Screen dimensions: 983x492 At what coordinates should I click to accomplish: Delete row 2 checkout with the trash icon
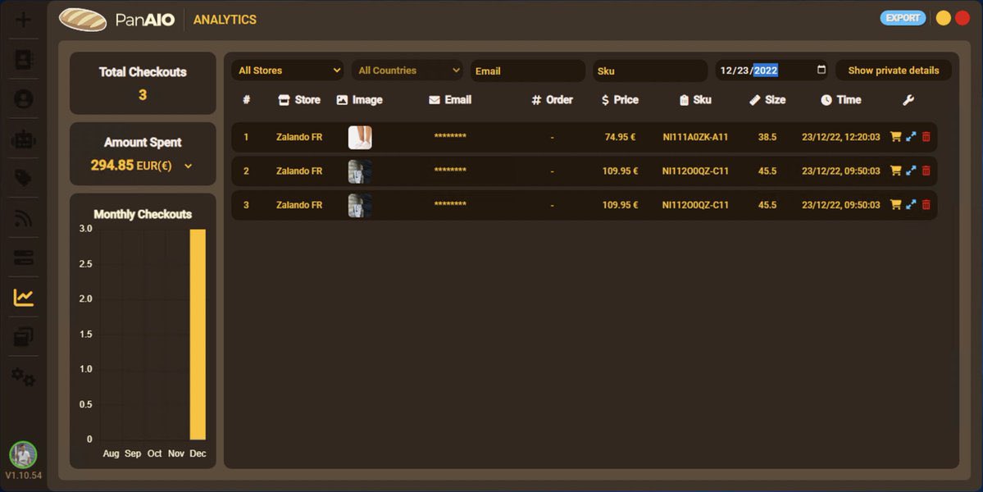(926, 171)
